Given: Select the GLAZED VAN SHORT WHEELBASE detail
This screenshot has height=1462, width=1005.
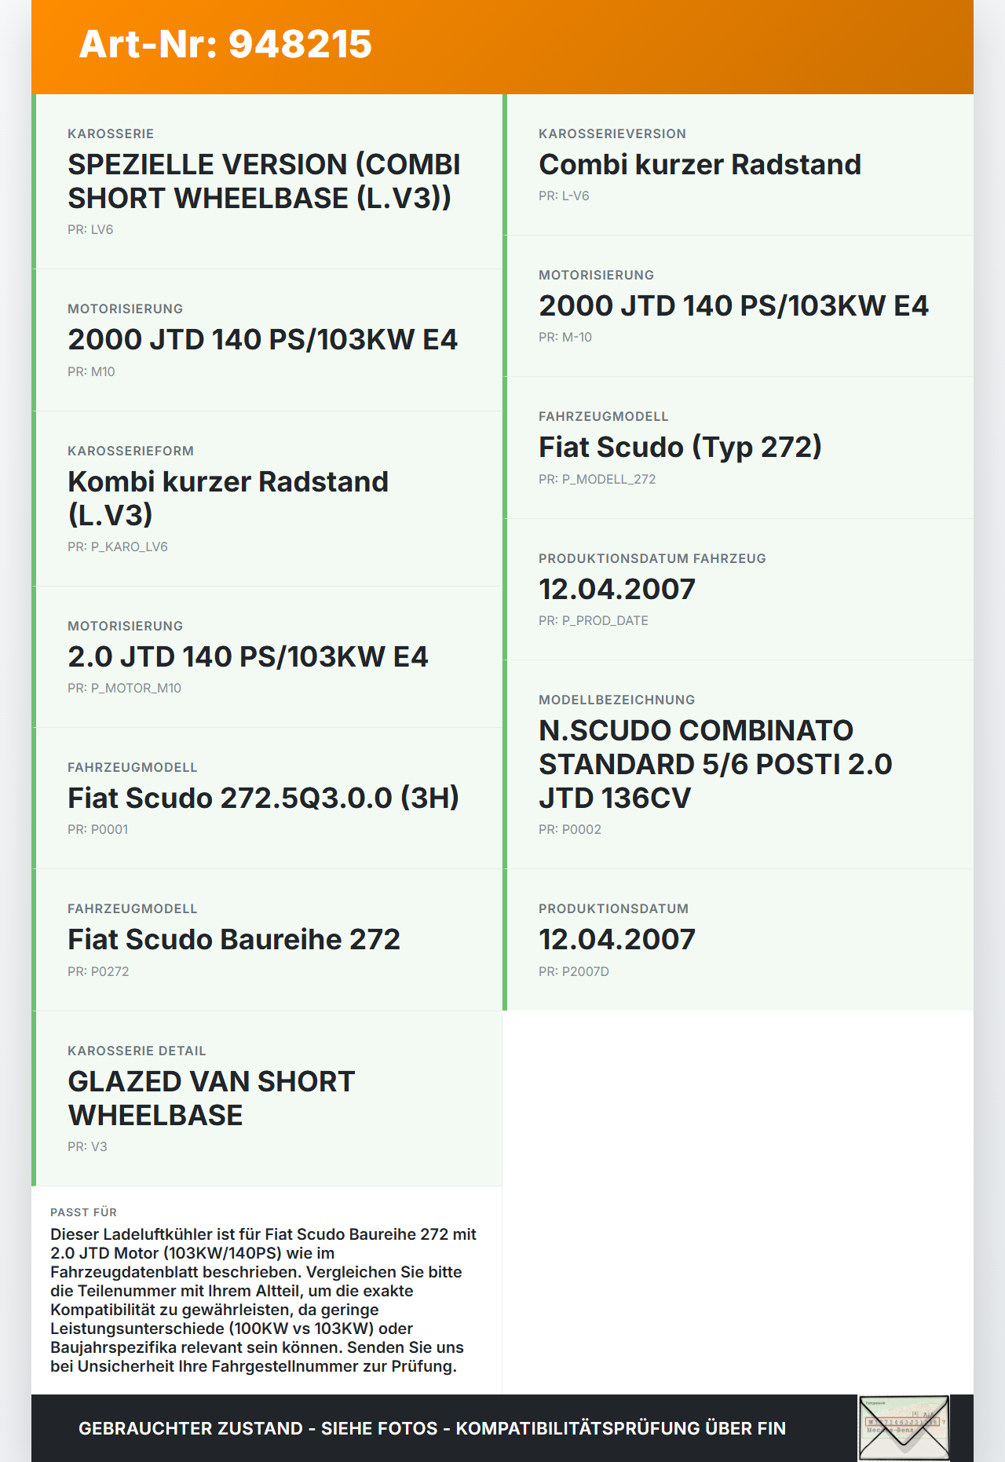Looking at the screenshot, I should [211, 1098].
